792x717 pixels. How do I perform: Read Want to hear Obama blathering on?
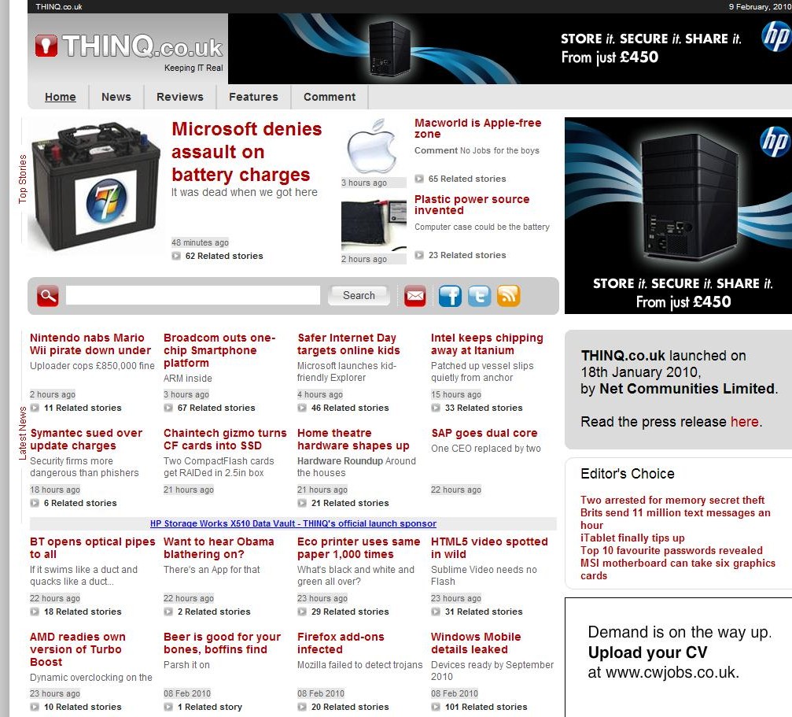pyautogui.click(x=219, y=548)
